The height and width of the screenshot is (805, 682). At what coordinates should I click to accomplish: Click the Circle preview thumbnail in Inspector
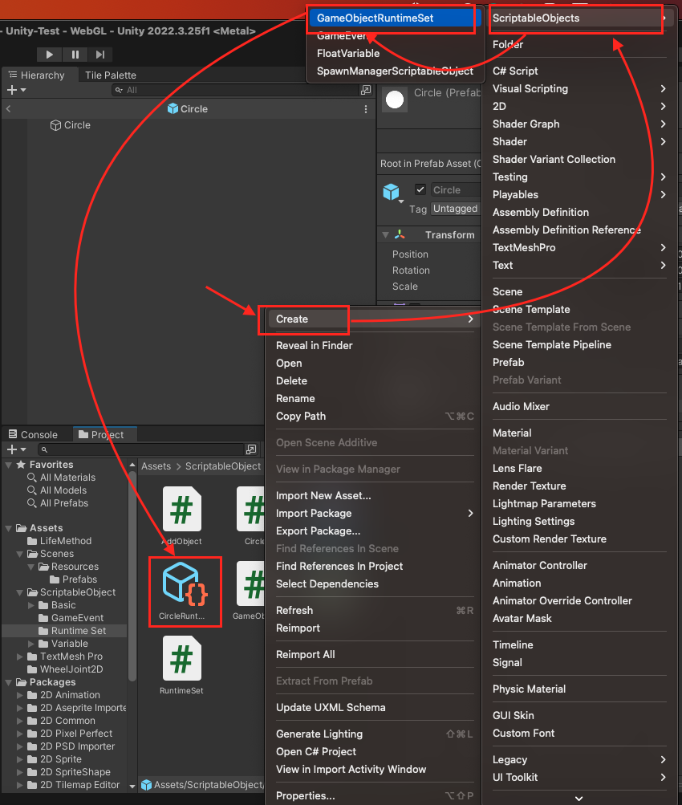point(395,99)
